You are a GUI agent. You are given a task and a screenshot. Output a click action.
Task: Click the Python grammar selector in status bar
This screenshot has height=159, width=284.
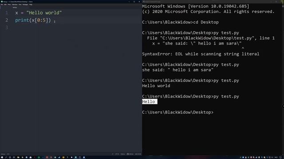(x=123, y=154)
